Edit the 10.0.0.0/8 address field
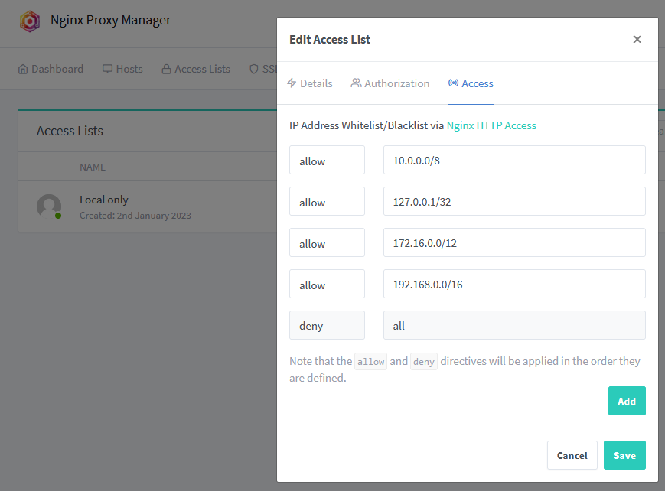This screenshot has height=491, width=665. click(x=514, y=161)
